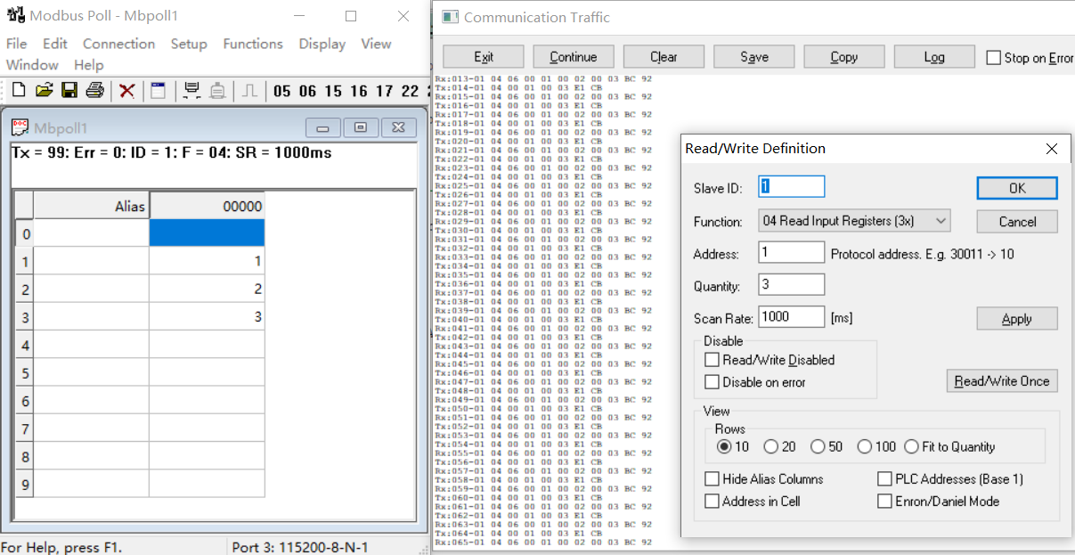Open the Display menu
1075x555 pixels.
(322, 44)
